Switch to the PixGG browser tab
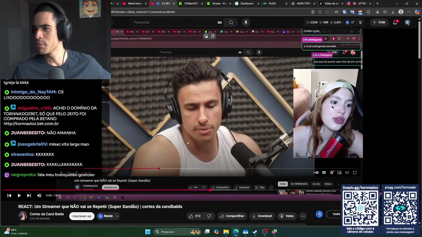The width and height of the screenshot is (422, 237). click(272, 4)
